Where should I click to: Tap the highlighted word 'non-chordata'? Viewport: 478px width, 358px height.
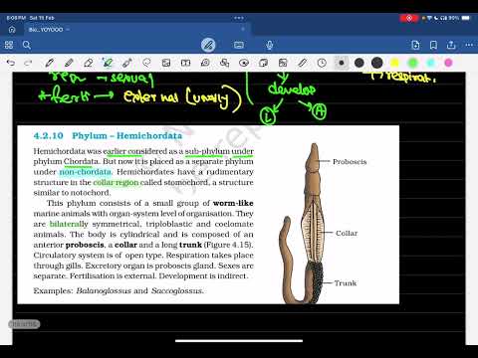(86, 172)
